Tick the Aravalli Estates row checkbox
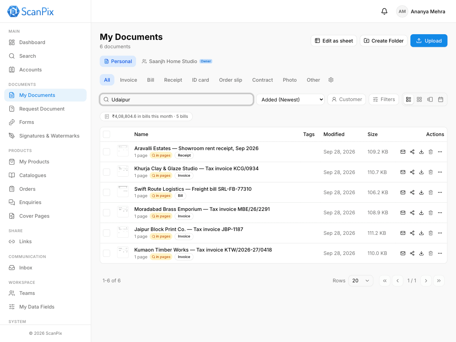456x342 pixels. 106,152
